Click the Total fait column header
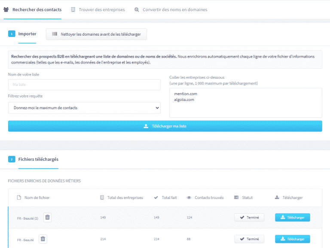The height and width of the screenshot is (248, 330). point(169,198)
